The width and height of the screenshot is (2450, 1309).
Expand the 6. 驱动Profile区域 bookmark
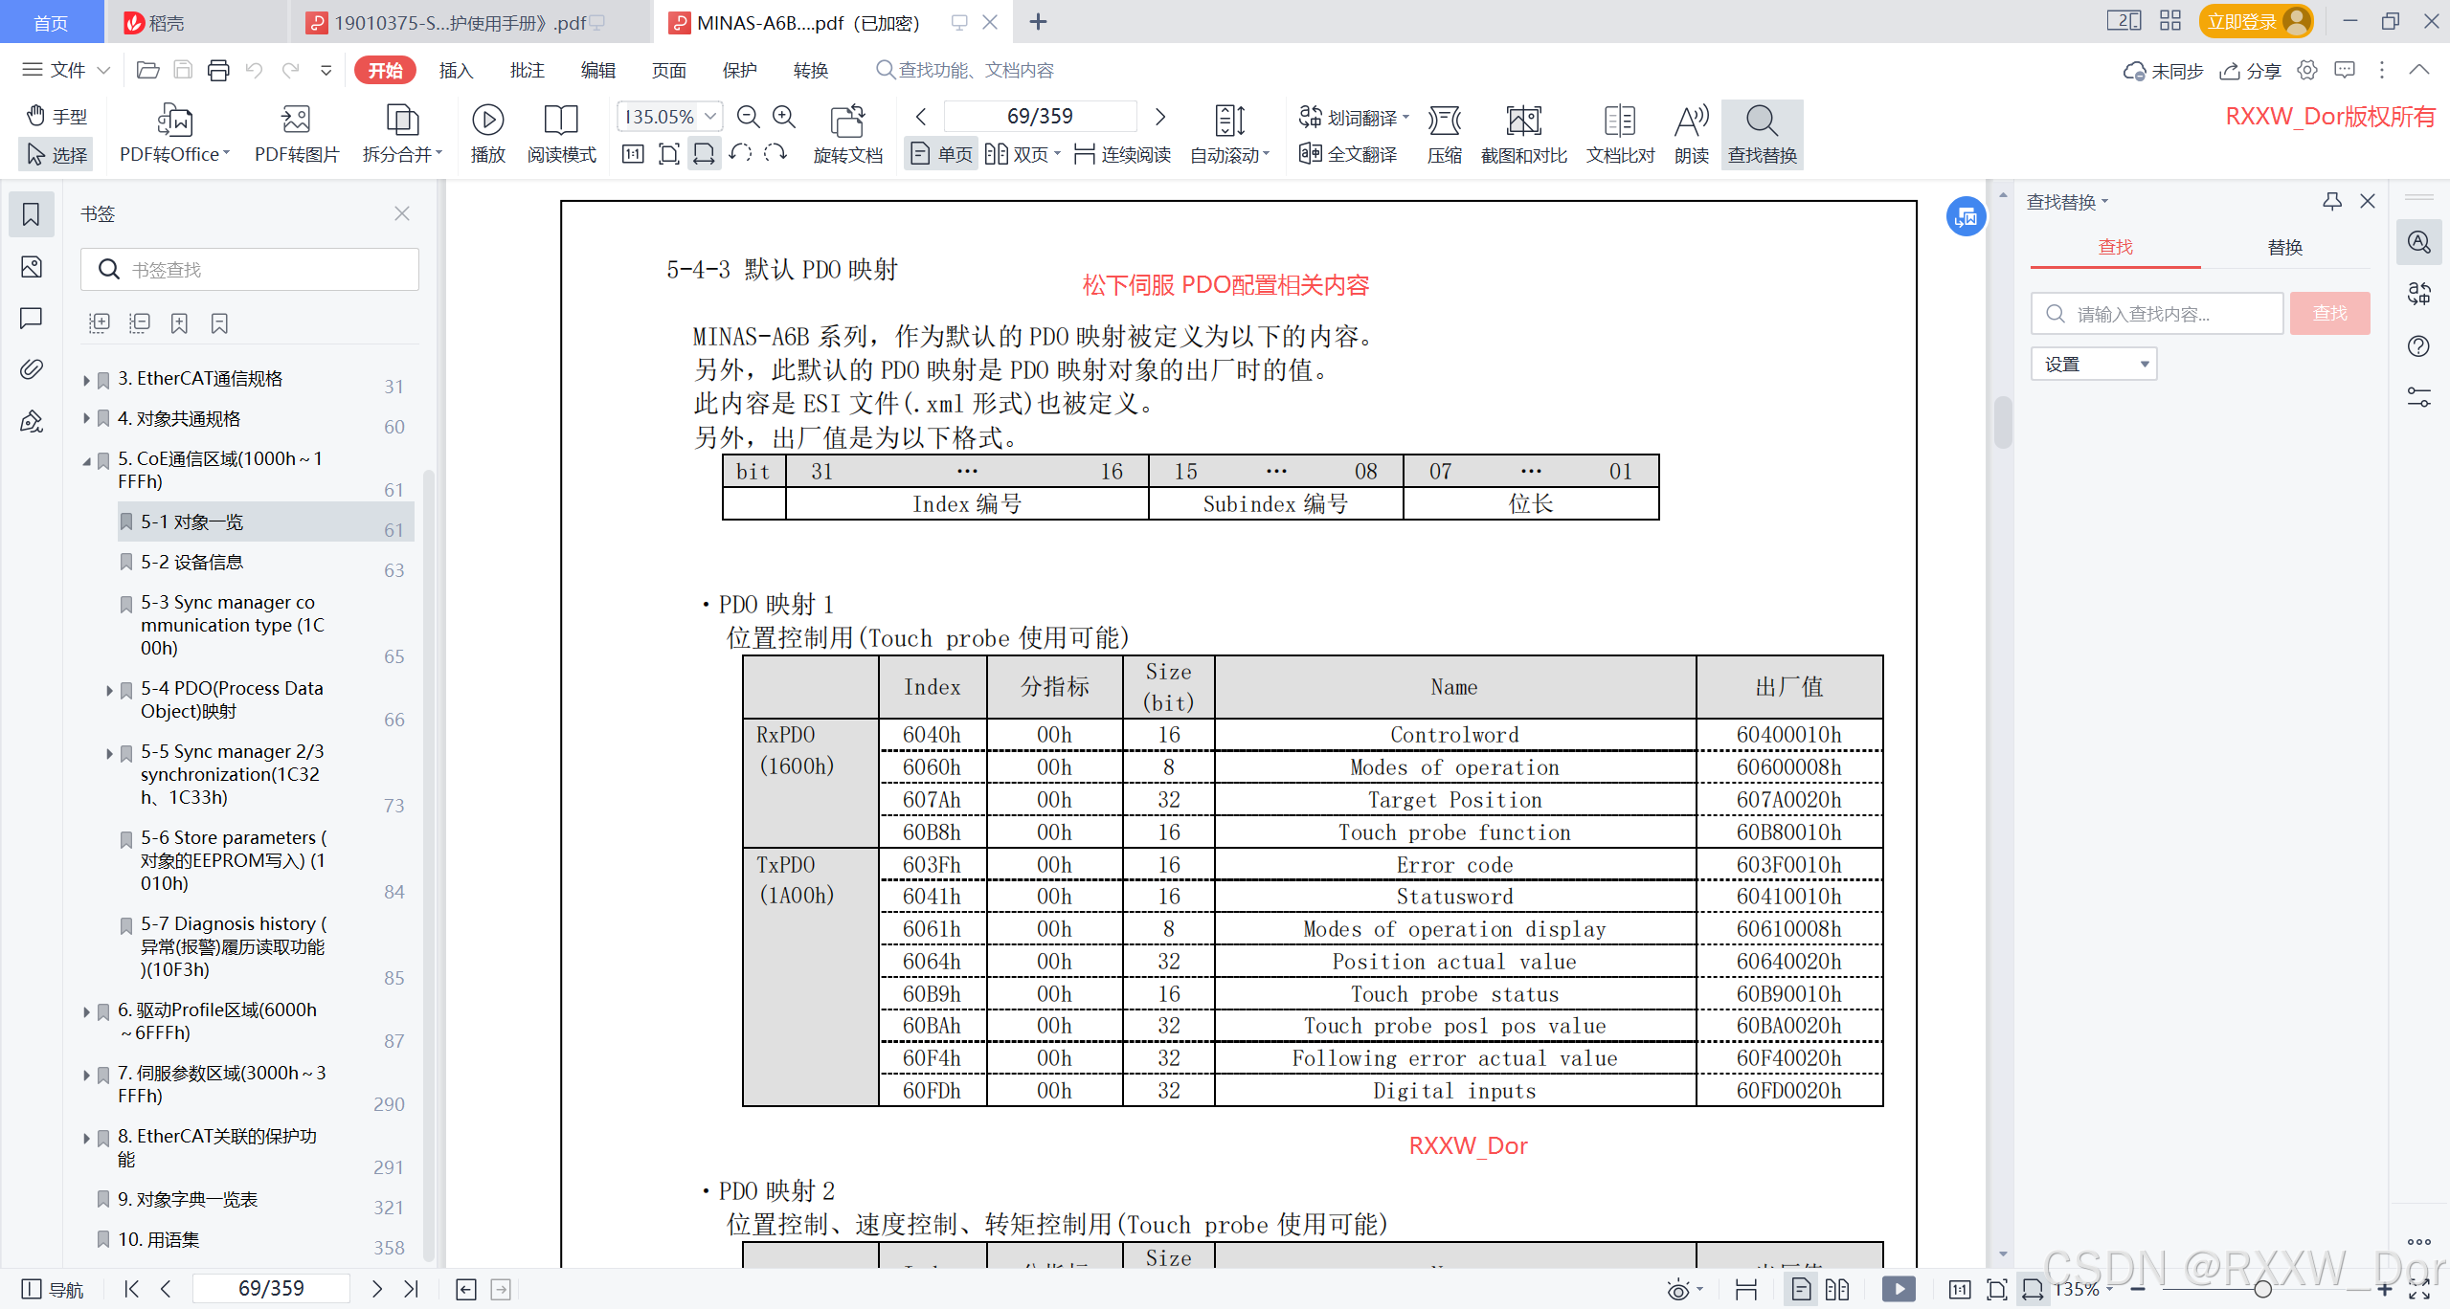click(x=86, y=1011)
